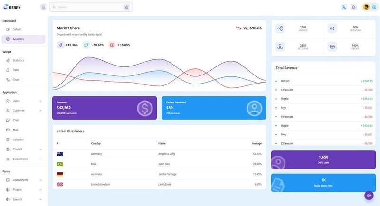This screenshot has width=380, height=206.
Task: Click the Facebook share icon in Market Share
Action: [61, 45]
